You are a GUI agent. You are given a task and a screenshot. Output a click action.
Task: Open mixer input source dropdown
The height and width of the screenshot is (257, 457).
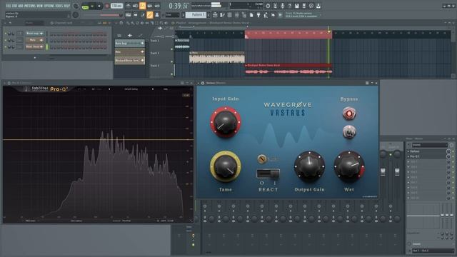click(430, 145)
